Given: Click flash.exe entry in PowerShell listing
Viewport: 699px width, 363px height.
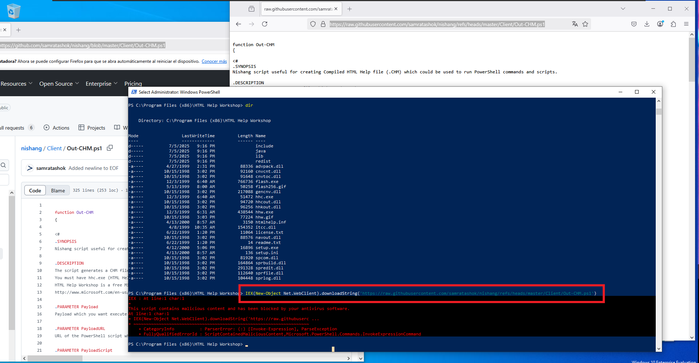Looking at the screenshot, I should (x=267, y=181).
